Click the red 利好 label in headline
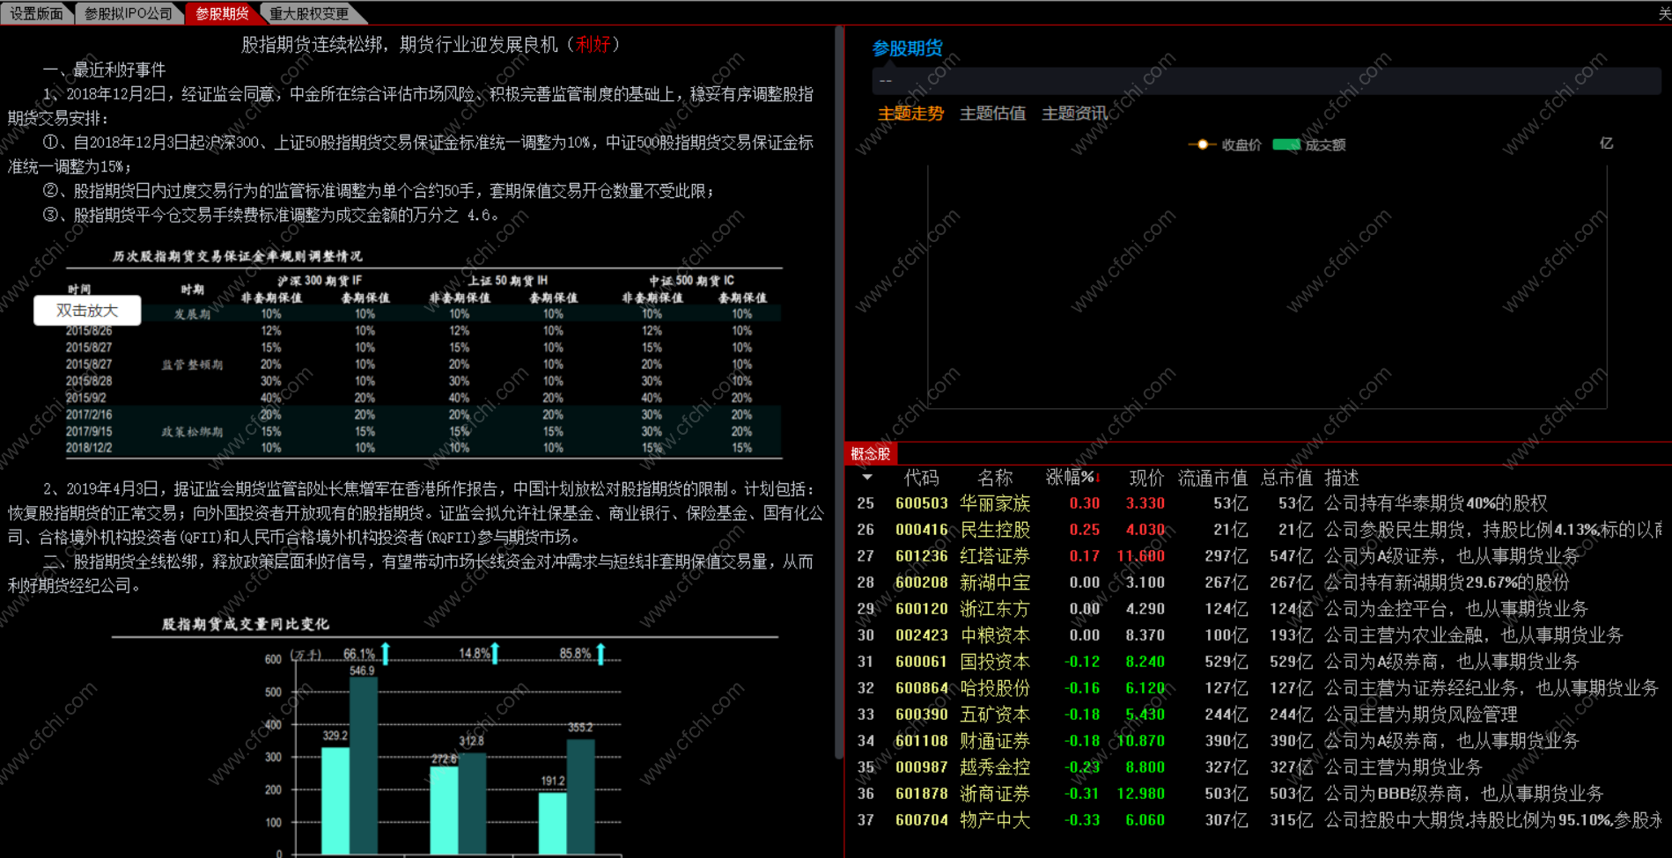 (x=593, y=44)
